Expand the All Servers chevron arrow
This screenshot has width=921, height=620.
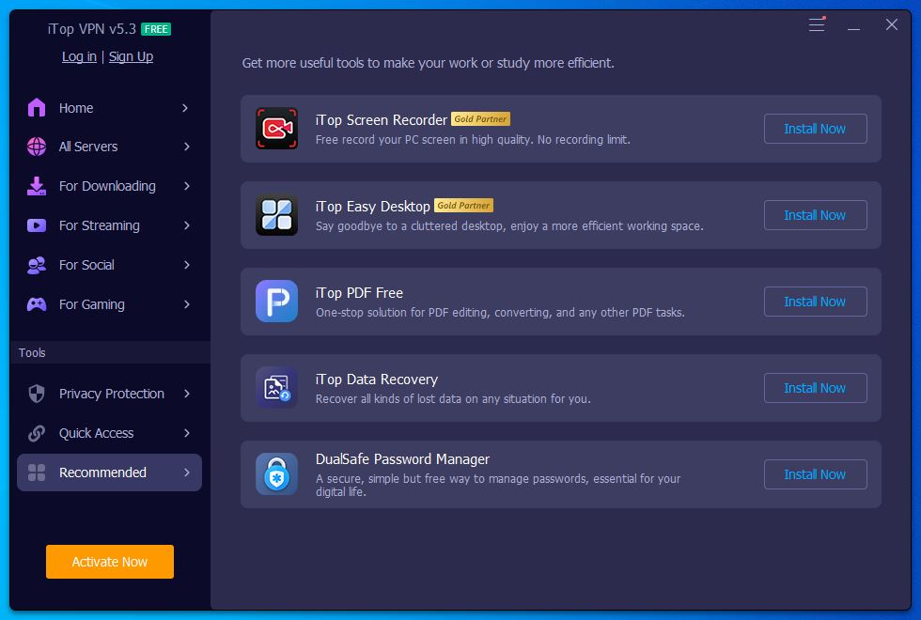coord(186,147)
